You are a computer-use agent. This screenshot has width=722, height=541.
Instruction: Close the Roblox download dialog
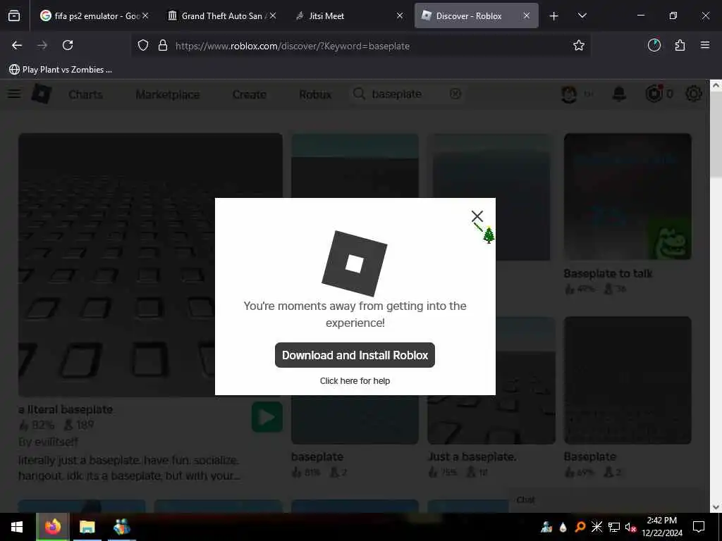[477, 216]
